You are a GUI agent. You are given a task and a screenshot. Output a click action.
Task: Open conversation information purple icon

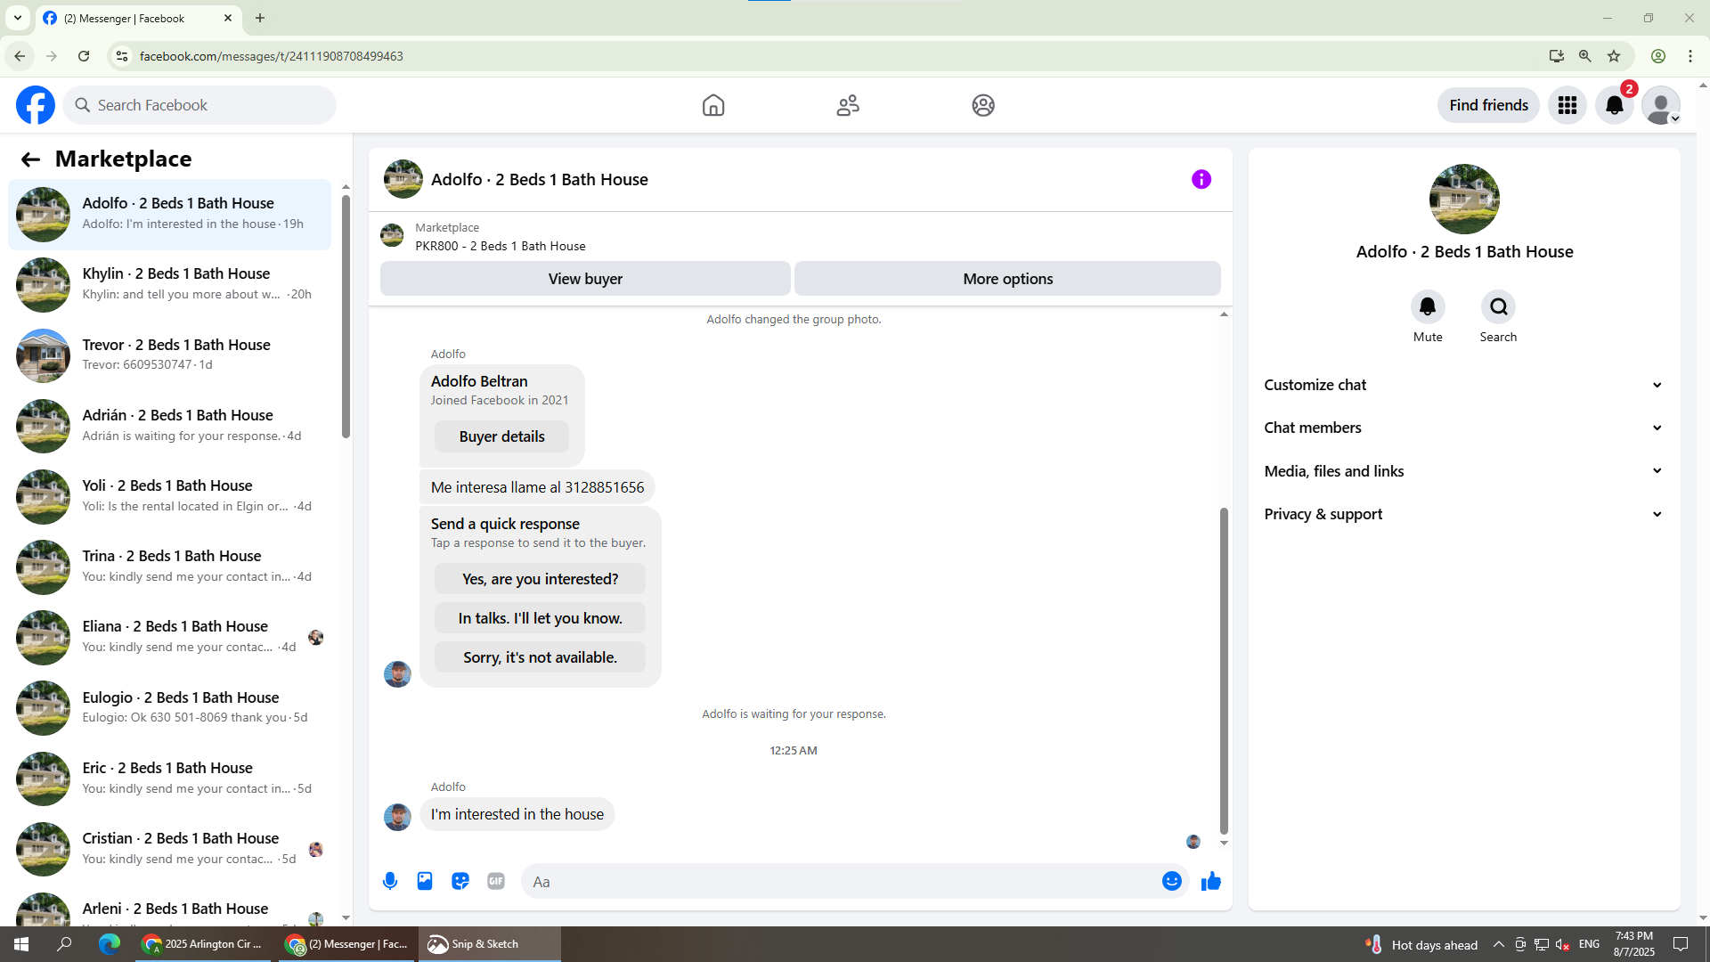pos(1201,179)
